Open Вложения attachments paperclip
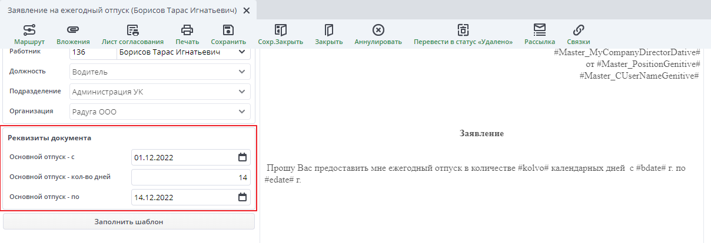Screen dimensions: 711x243 point(73,29)
